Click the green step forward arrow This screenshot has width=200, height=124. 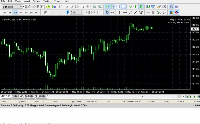coord(195,97)
